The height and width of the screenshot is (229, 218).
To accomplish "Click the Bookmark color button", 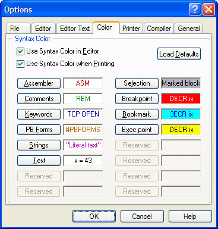I will [137, 114].
